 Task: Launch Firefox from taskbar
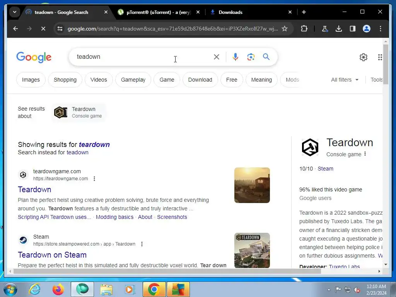click(x=58, y=289)
